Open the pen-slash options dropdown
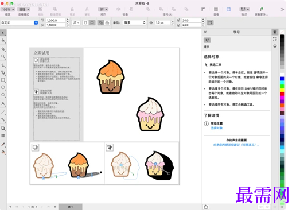 point(76,22)
